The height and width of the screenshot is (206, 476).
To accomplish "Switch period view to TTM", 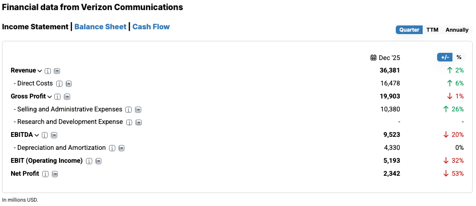I will (x=432, y=30).
